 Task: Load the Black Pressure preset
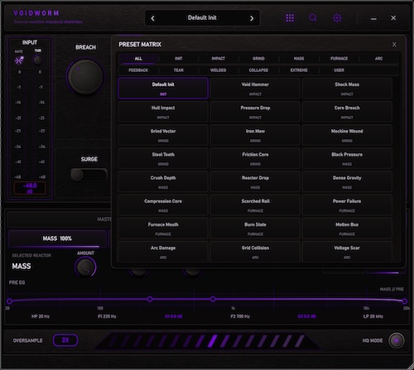click(x=347, y=158)
